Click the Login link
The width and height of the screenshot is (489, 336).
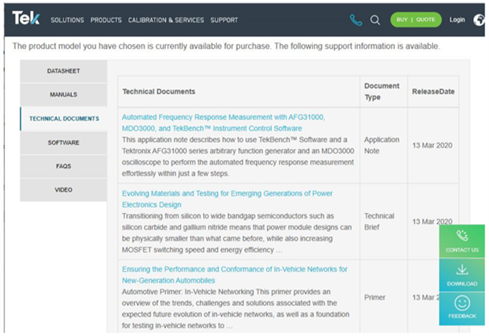pyautogui.click(x=457, y=20)
